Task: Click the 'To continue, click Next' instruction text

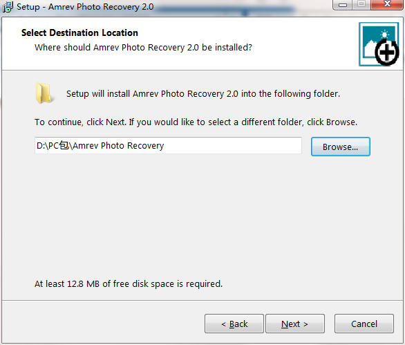Action: point(196,122)
